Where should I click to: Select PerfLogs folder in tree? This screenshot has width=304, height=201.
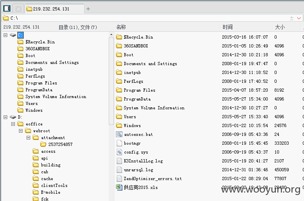35,76
